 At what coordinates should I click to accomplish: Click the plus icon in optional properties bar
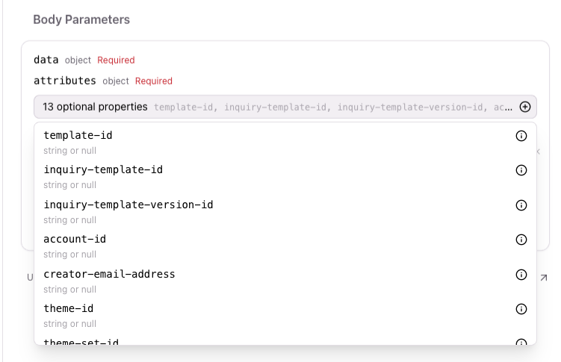[525, 107]
